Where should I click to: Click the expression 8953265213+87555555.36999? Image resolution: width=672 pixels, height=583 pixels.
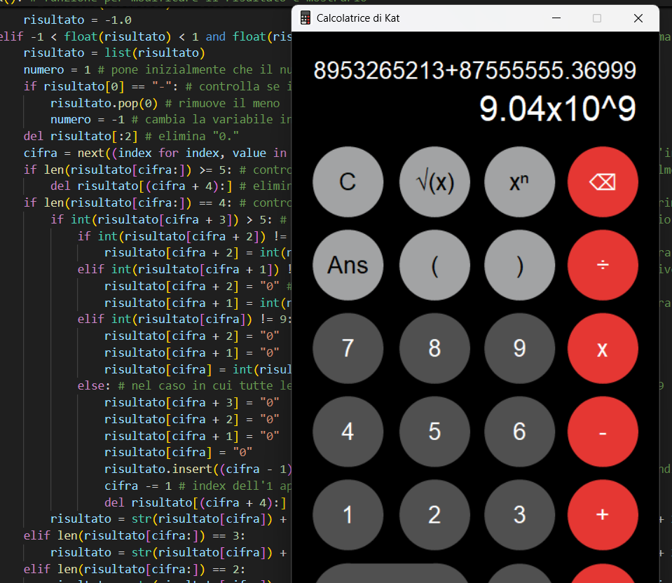pyautogui.click(x=475, y=70)
